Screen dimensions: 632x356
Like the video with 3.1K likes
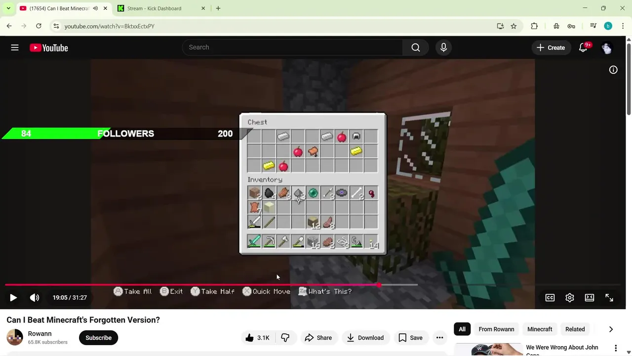pyautogui.click(x=257, y=338)
